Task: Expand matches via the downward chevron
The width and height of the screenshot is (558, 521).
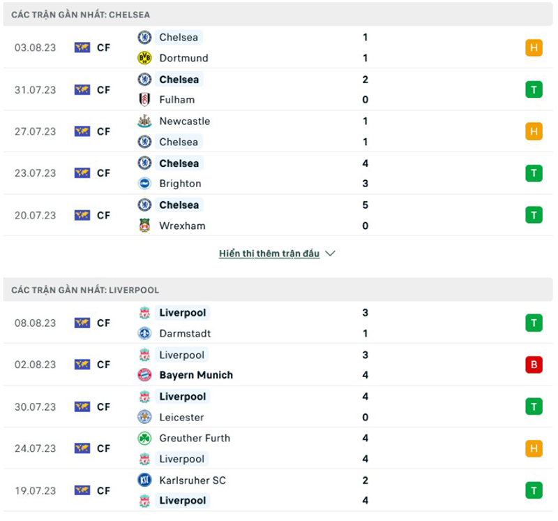Action: pos(330,254)
